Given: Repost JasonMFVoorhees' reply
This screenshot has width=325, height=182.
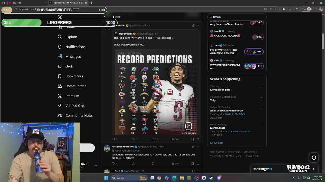Looking at the screenshot, I should click(133, 164).
